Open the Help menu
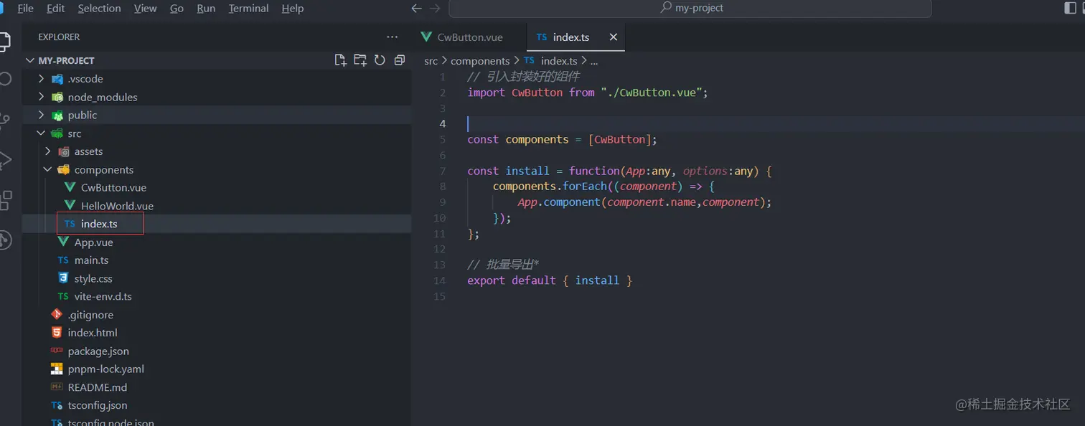This screenshot has width=1085, height=426. [292, 9]
